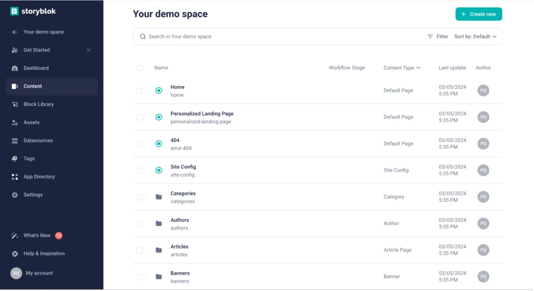Click the Storyblok logo icon
The height and width of the screenshot is (291, 534).
(x=15, y=12)
